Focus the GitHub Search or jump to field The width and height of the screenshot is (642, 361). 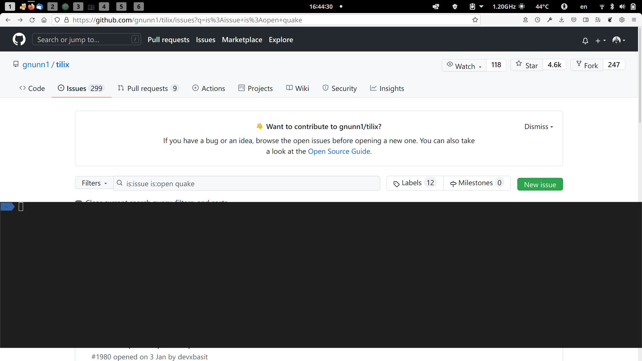[86, 39]
